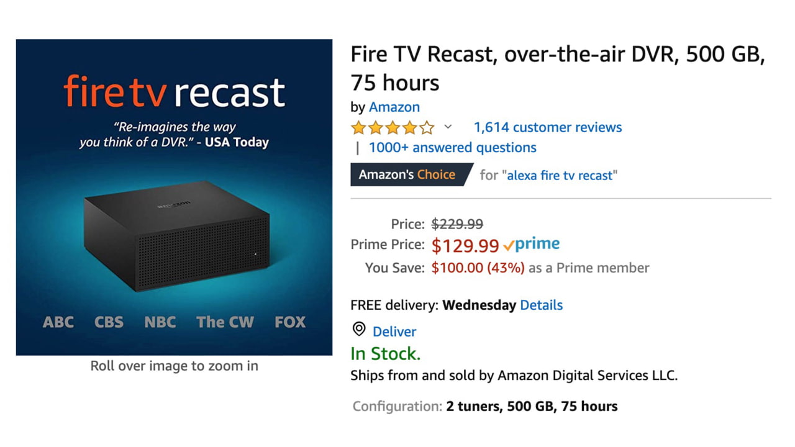Select the Amazon's Choice badge
The image size is (795, 447).
[407, 174]
